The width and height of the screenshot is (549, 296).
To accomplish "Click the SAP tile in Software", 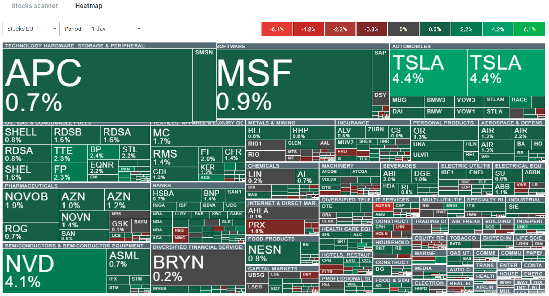I will (x=381, y=70).
